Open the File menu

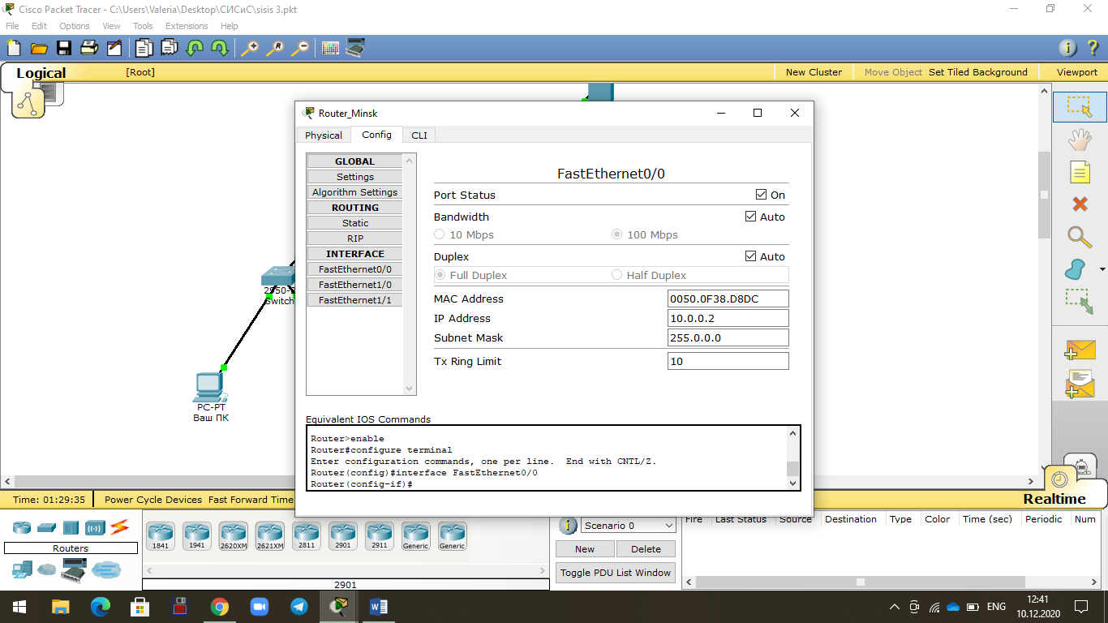(x=12, y=26)
